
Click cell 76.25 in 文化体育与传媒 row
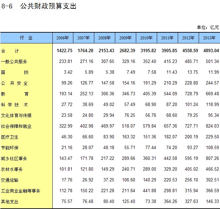pos(130,115)
